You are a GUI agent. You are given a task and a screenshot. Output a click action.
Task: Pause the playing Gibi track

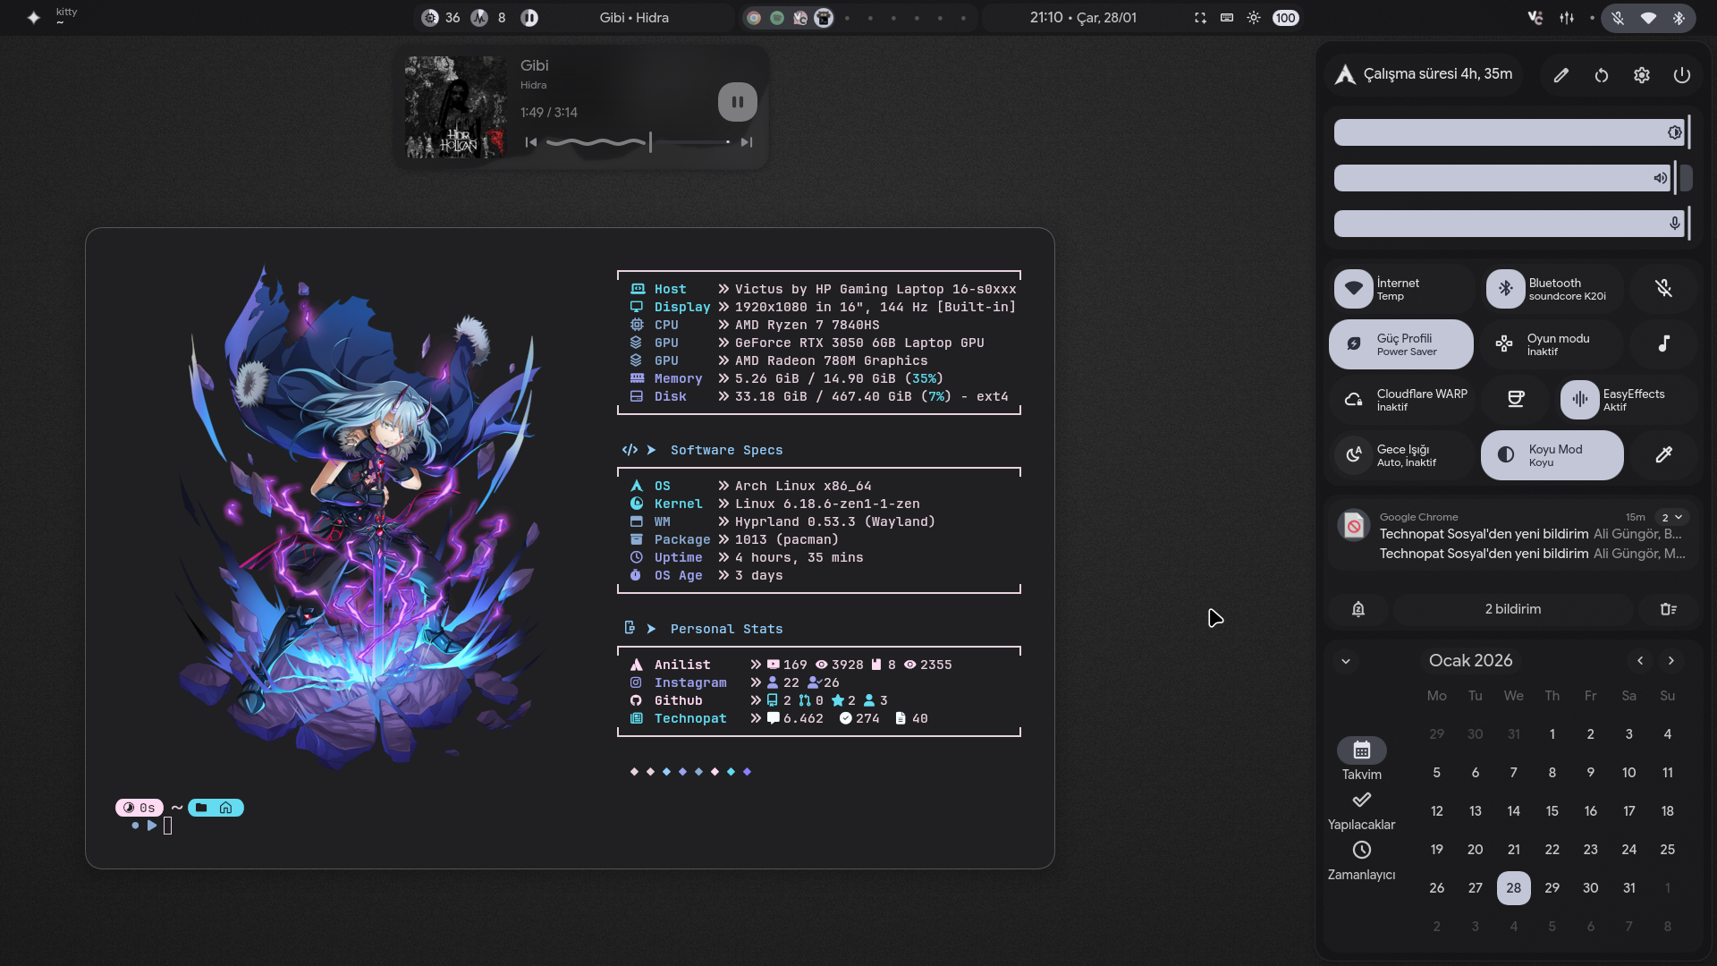pos(737,102)
